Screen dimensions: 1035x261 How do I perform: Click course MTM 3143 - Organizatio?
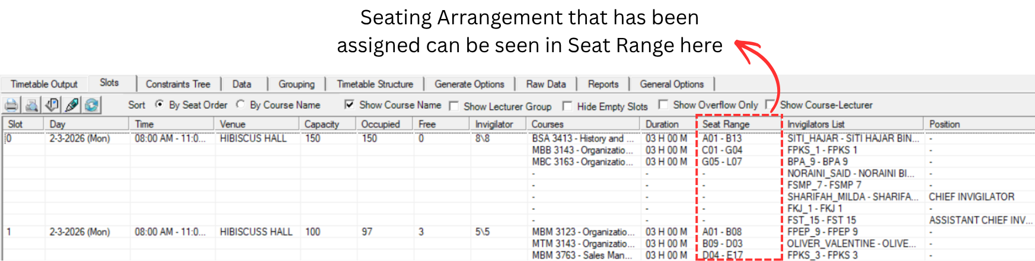click(x=583, y=244)
